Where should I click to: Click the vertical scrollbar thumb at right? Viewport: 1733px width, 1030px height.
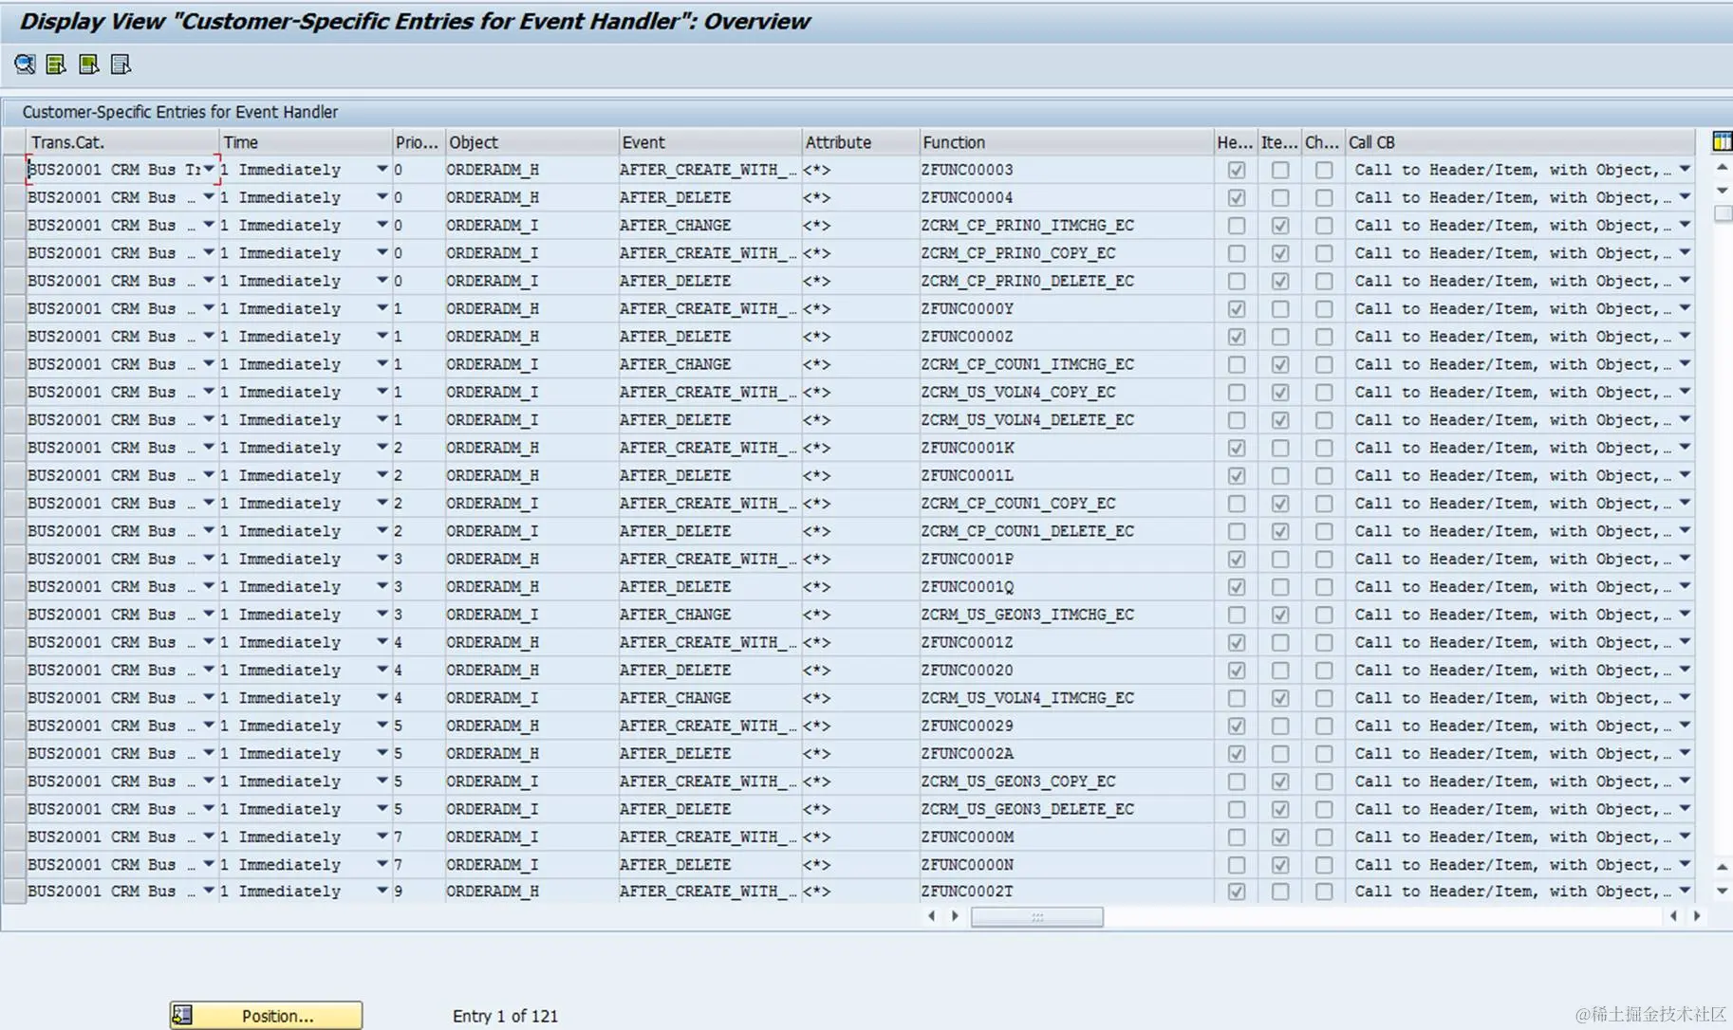click(x=1723, y=213)
